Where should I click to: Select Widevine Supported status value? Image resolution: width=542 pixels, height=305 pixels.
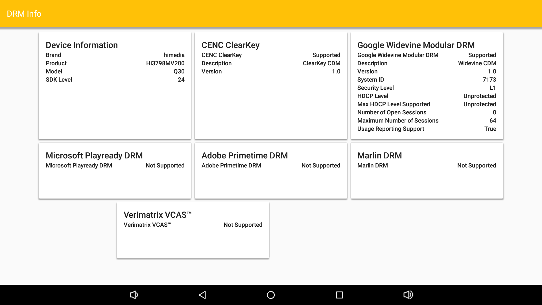click(x=482, y=55)
